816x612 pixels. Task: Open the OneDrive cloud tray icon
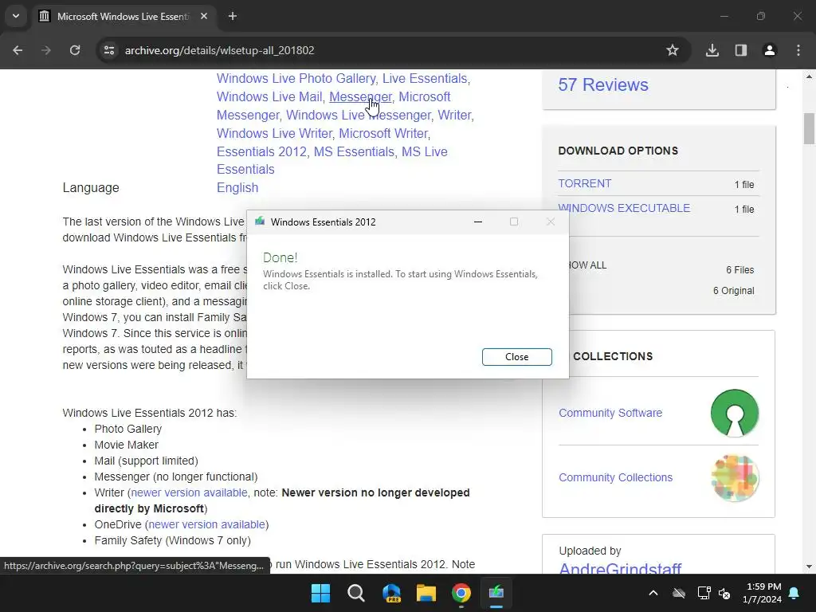pyautogui.click(x=679, y=593)
